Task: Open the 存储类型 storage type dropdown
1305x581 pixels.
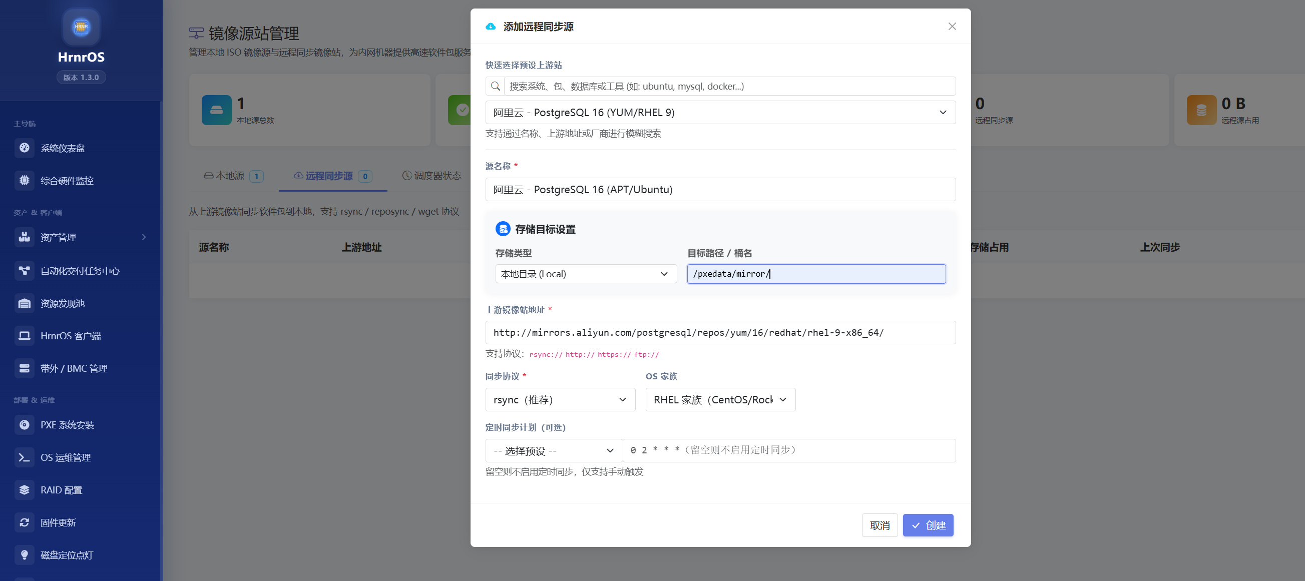Action: coord(585,274)
